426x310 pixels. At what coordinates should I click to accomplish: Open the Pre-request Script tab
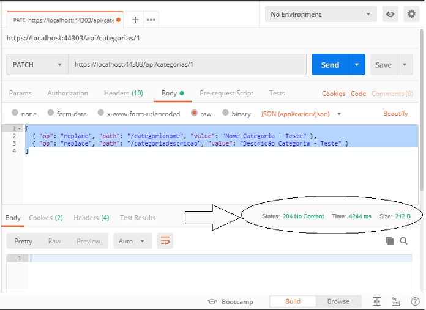[226, 93]
